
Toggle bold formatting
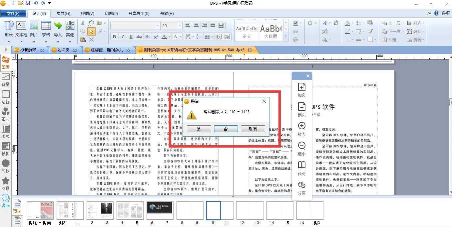(x=114, y=37)
